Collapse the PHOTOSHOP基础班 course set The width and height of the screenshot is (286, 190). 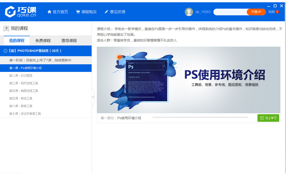5,51
